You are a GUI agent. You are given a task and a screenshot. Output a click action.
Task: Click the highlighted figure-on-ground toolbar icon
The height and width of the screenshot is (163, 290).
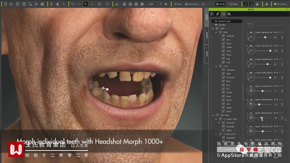click(245, 4)
